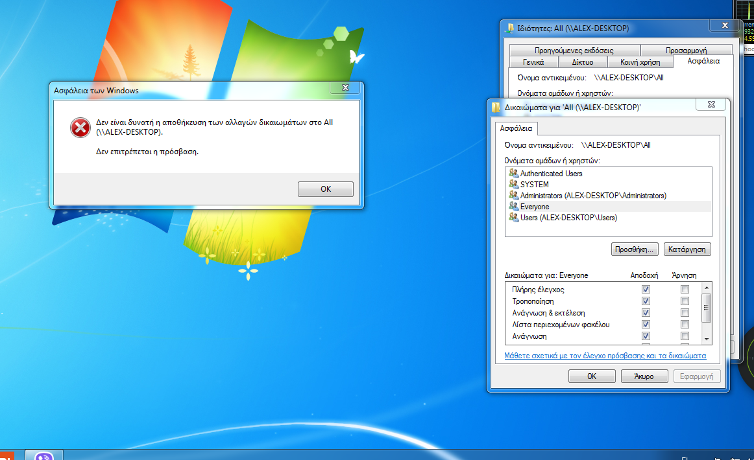Click the Εφαρμογή button
The image size is (754, 460).
(x=696, y=376)
